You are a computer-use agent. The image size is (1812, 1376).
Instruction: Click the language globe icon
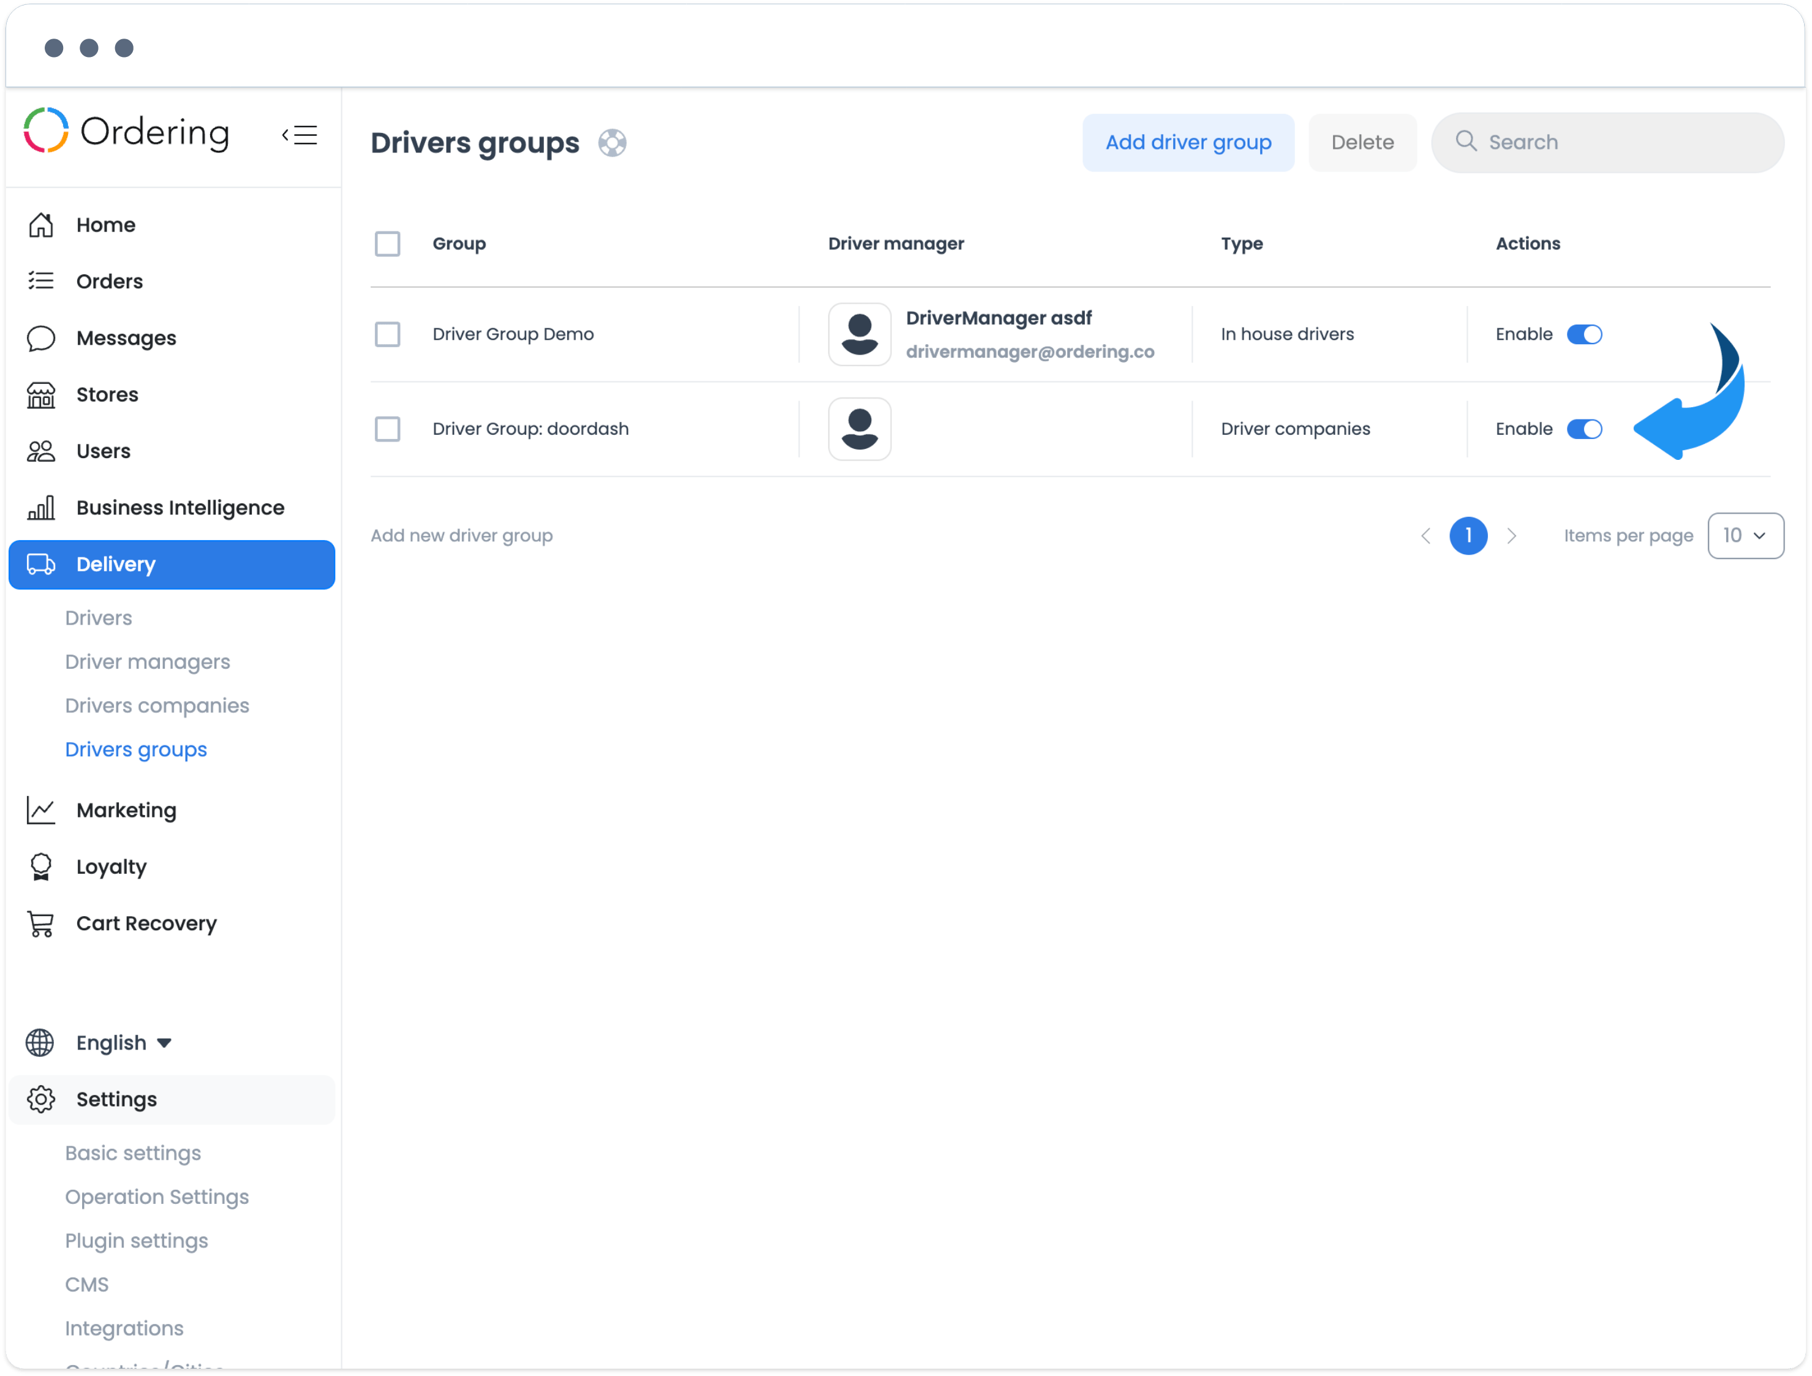point(40,1042)
